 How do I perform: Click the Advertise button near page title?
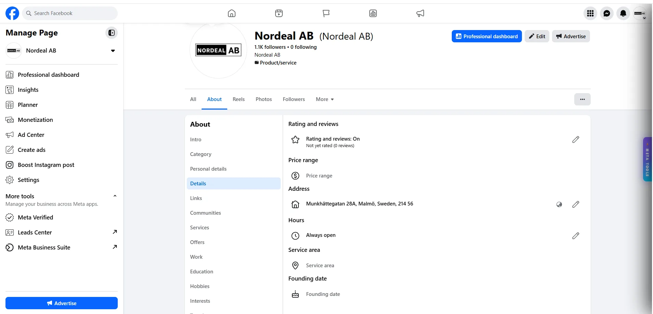(x=571, y=36)
